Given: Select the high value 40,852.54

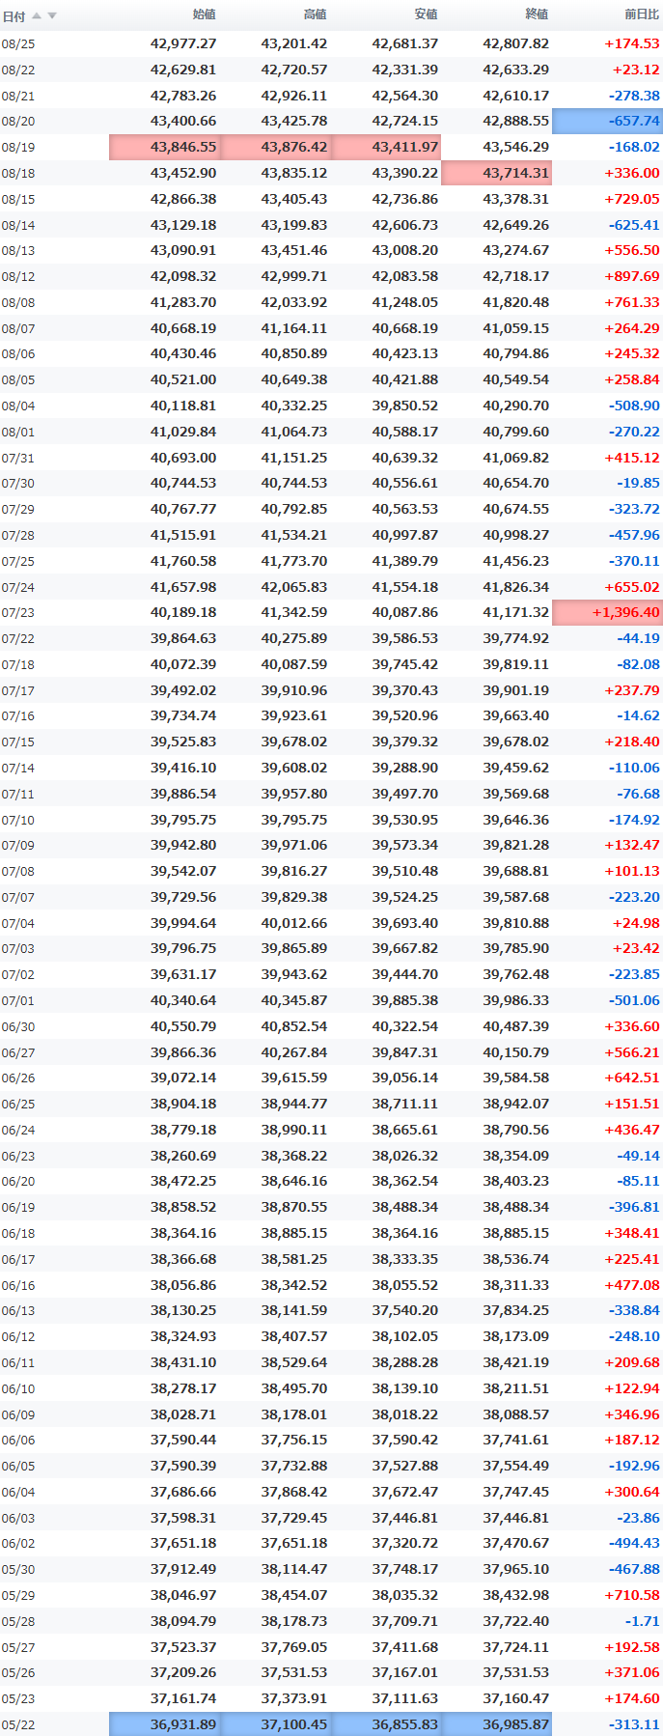Looking at the screenshot, I should pyautogui.click(x=294, y=1026).
